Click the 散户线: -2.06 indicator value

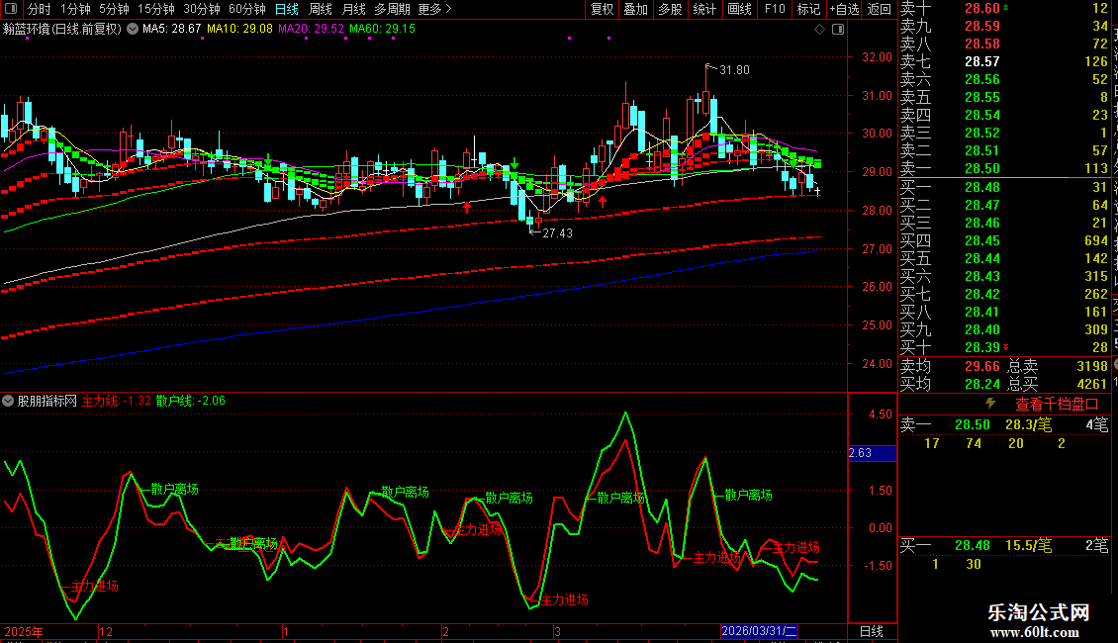[x=190, y=402]
